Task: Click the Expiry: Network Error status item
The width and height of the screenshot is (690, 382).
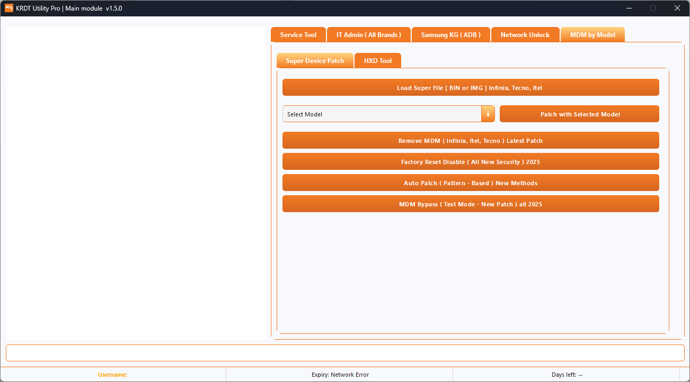Action: (x=340, y=375)
